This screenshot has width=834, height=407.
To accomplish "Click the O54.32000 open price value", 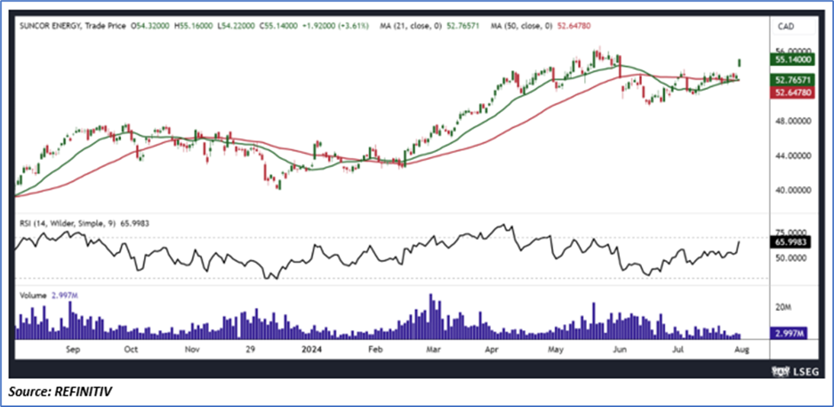I will tap(150, 25).
